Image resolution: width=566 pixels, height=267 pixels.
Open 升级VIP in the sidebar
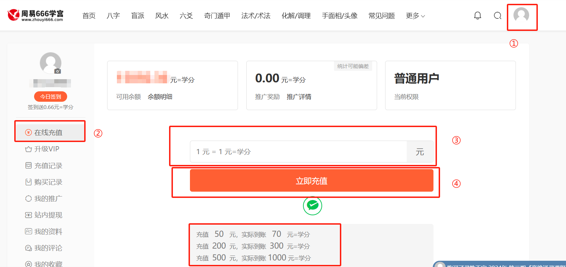point(47,149)
